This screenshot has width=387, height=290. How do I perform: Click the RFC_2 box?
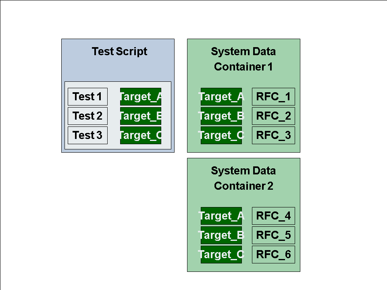pyautogui.click(x=273, y=116)
